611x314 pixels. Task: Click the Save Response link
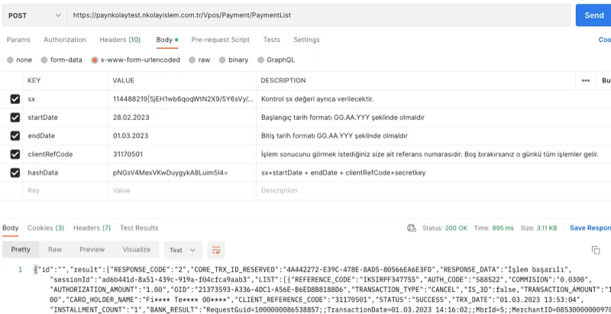[590, 228]
